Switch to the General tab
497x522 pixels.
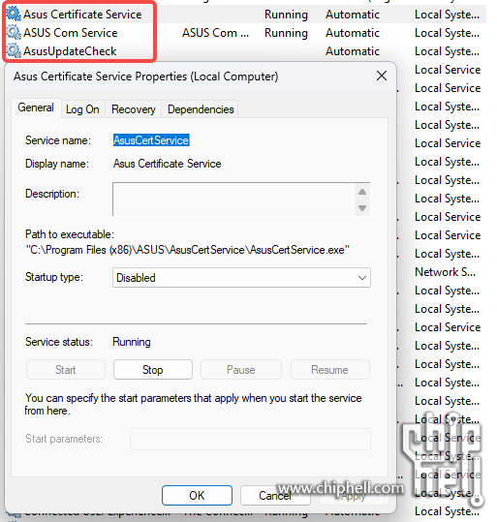pos(36,107)
